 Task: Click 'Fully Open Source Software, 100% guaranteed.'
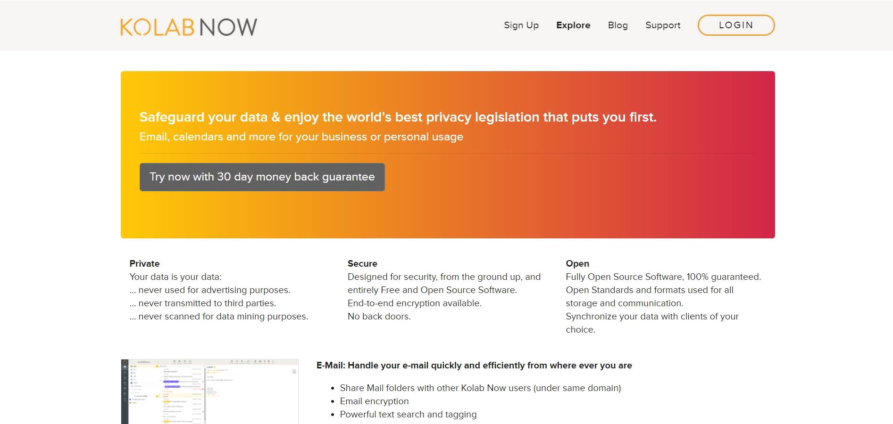(663, 277)
